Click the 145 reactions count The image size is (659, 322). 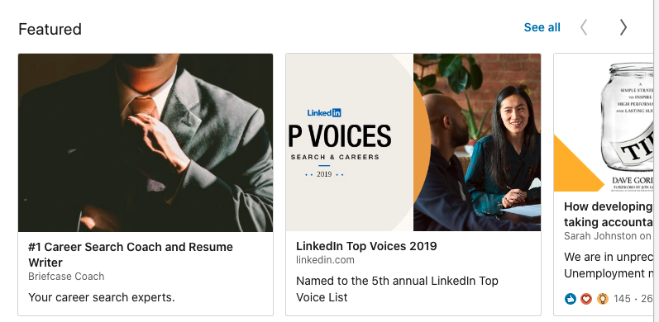tap(622, 299)
